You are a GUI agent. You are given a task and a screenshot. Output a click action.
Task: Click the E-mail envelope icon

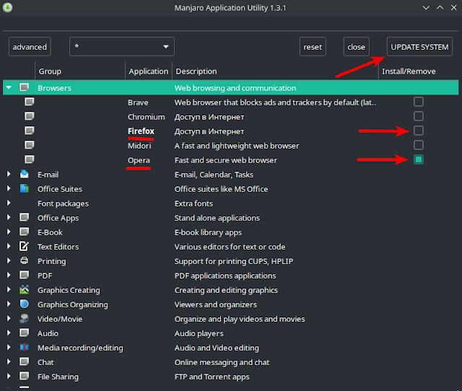point(24,174)
